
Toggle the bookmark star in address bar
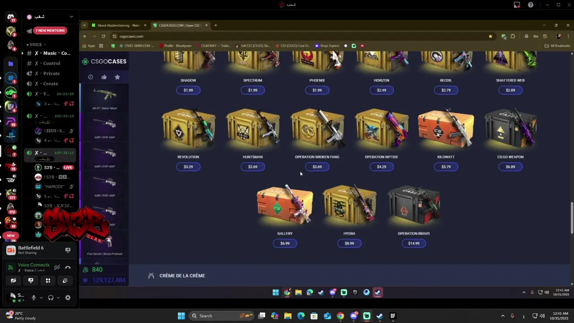point(490,36)
